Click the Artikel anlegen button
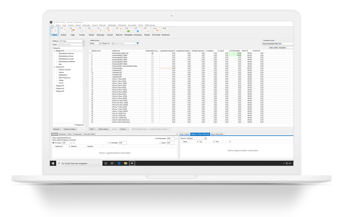This screenshot has height=217, width=343. point(104,129)
